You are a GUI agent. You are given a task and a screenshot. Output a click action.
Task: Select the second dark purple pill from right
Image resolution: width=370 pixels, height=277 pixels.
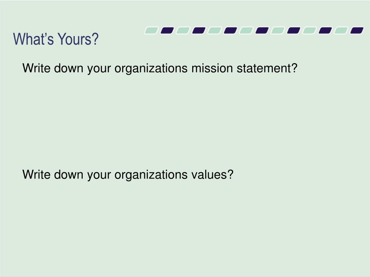pos(325,31)
